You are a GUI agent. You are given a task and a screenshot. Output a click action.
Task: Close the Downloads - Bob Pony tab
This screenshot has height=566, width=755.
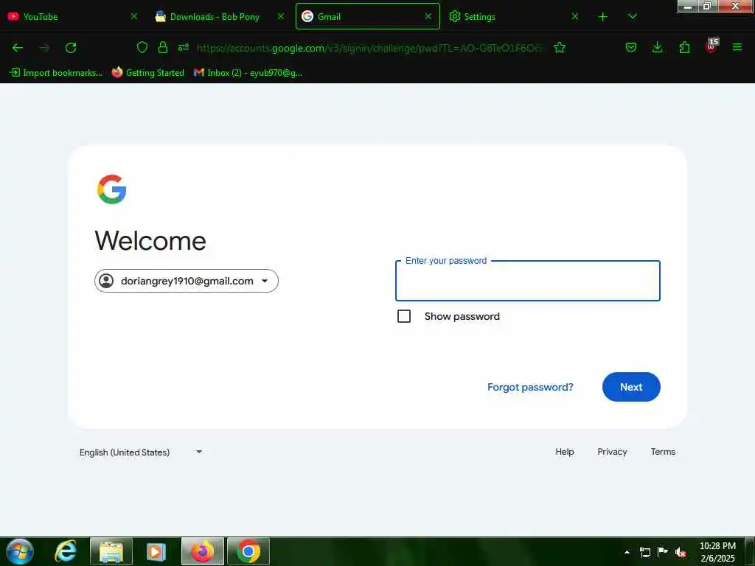pos(281,16)
